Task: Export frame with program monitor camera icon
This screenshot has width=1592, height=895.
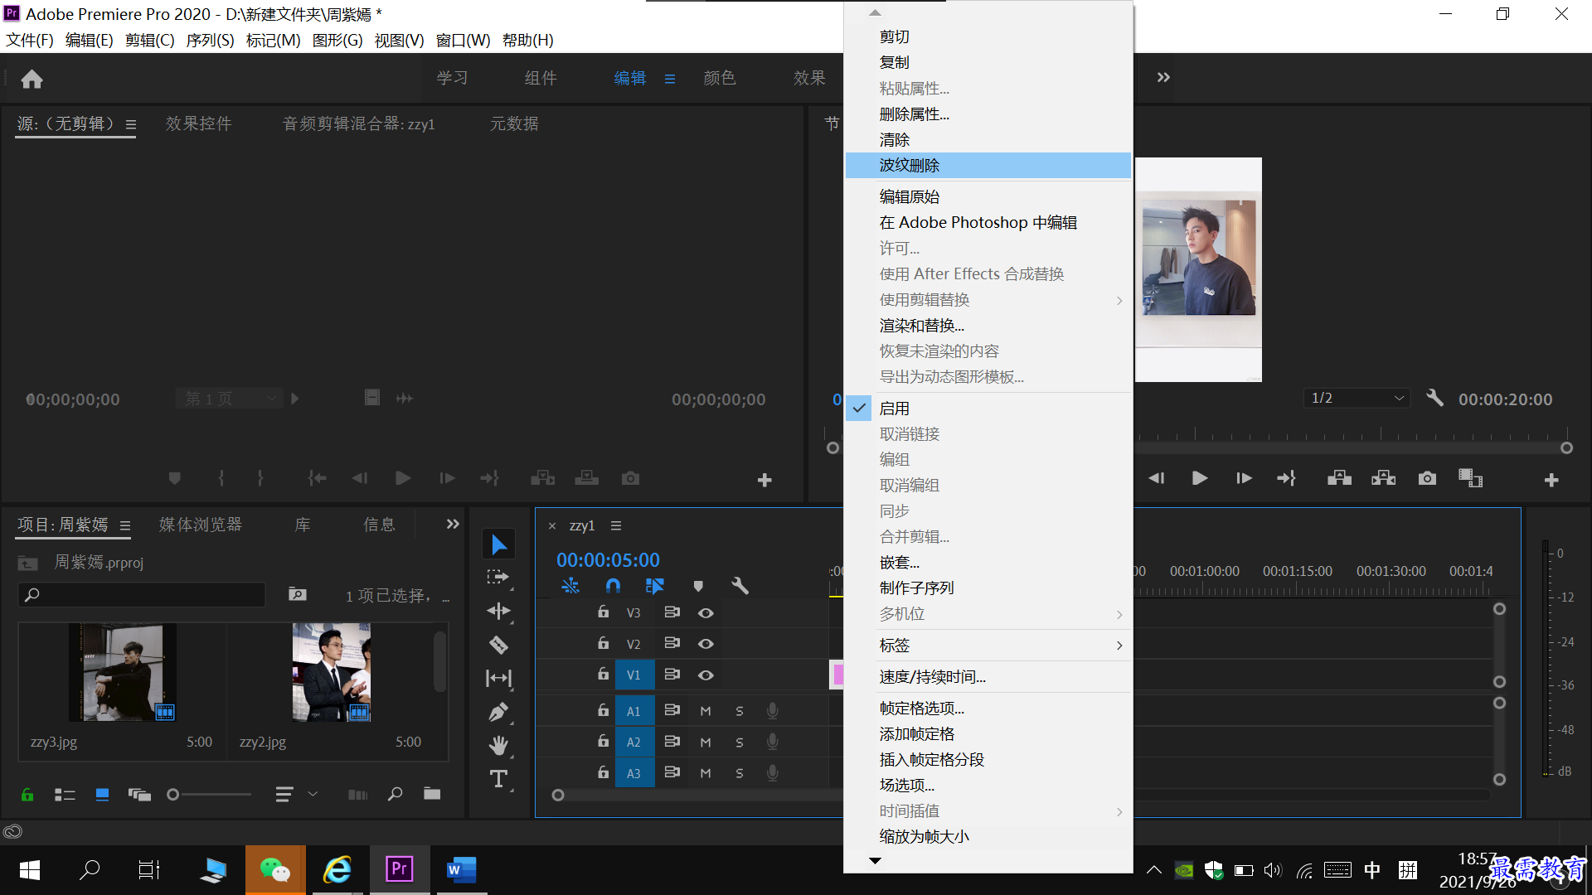Action: pos(1426,478)
